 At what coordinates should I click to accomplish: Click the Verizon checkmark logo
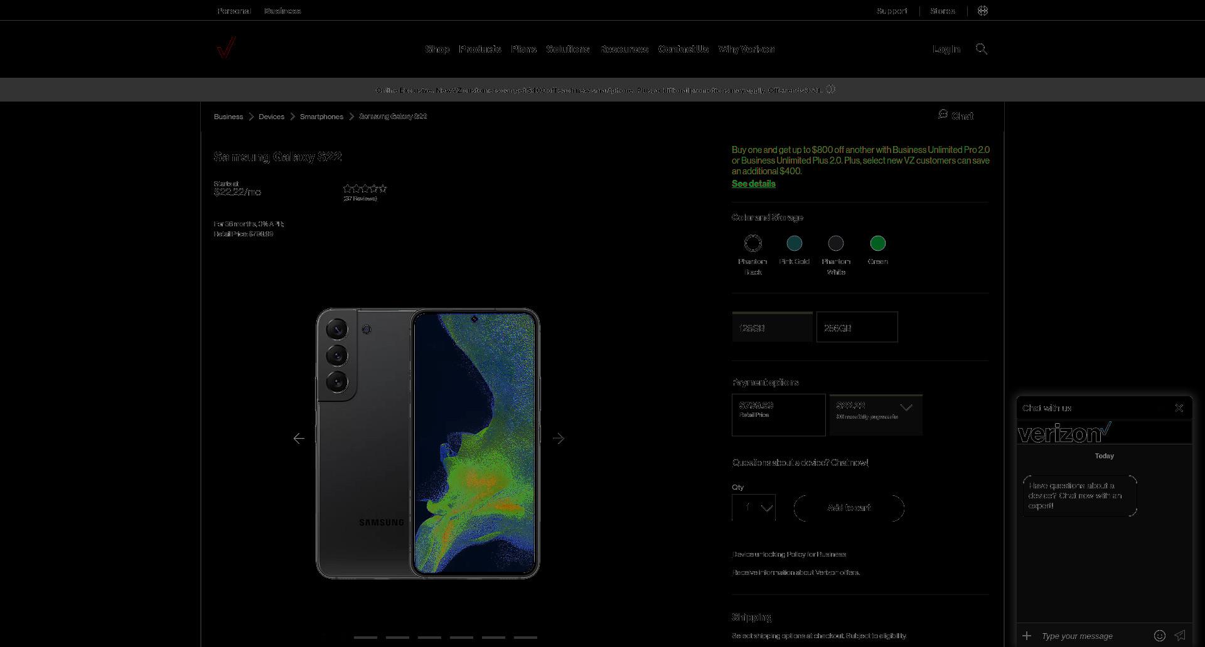coord(226,47)
